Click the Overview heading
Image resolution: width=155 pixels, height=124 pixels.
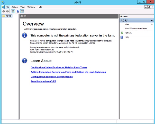click(x=33, y=24)
